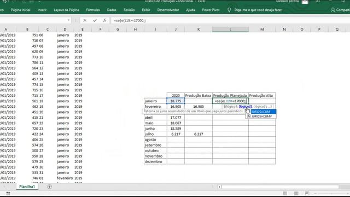Select column A header
The width and height of the screenshot is (350, 197).
click(x=6, y=29)
